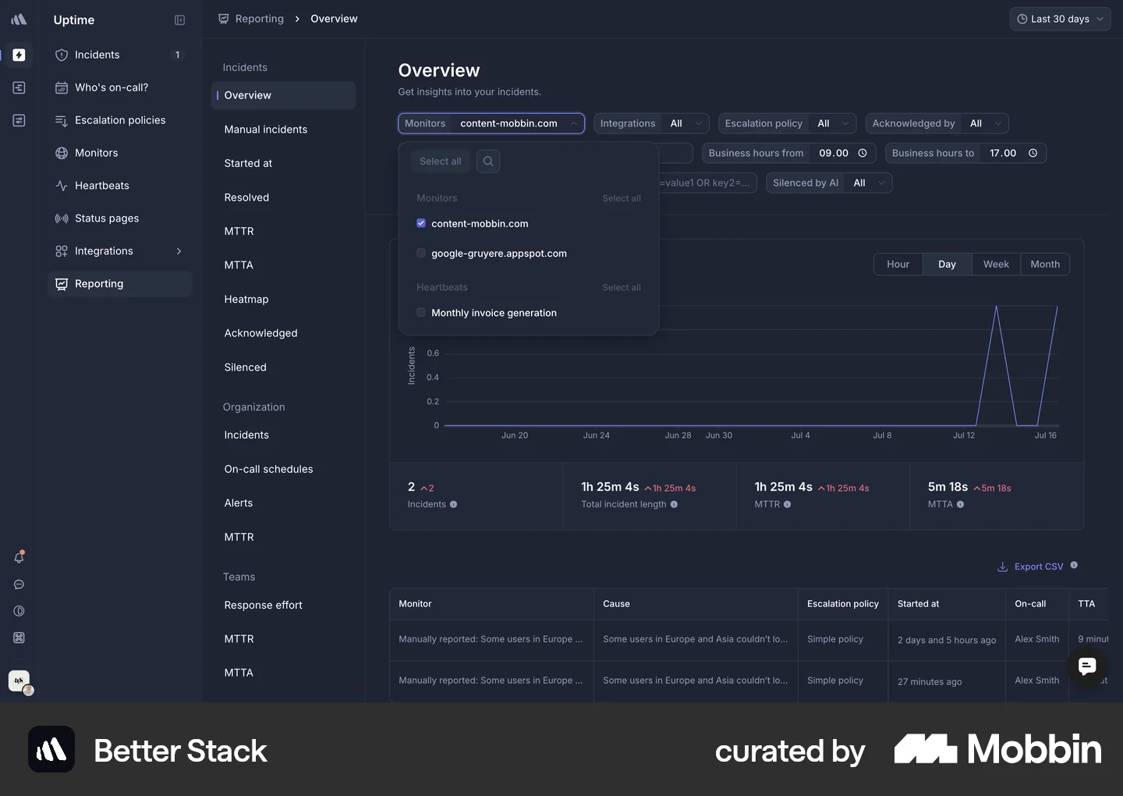Screen dimensions: 1123x796
Task: Open Escalation policies in sidebar
Action: click(x=120, y=120)
